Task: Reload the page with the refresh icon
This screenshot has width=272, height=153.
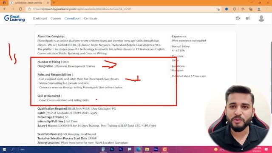Action: click(20, 9)
